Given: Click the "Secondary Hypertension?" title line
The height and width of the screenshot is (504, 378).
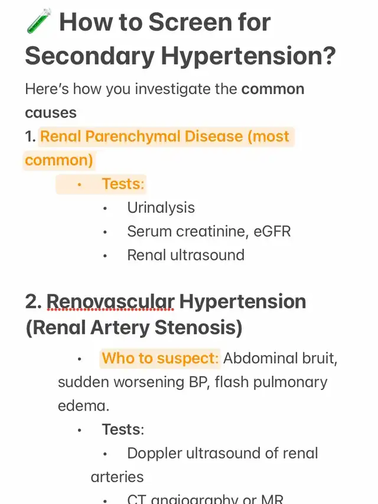Looking at the screenshot, I should pos(180,57).
